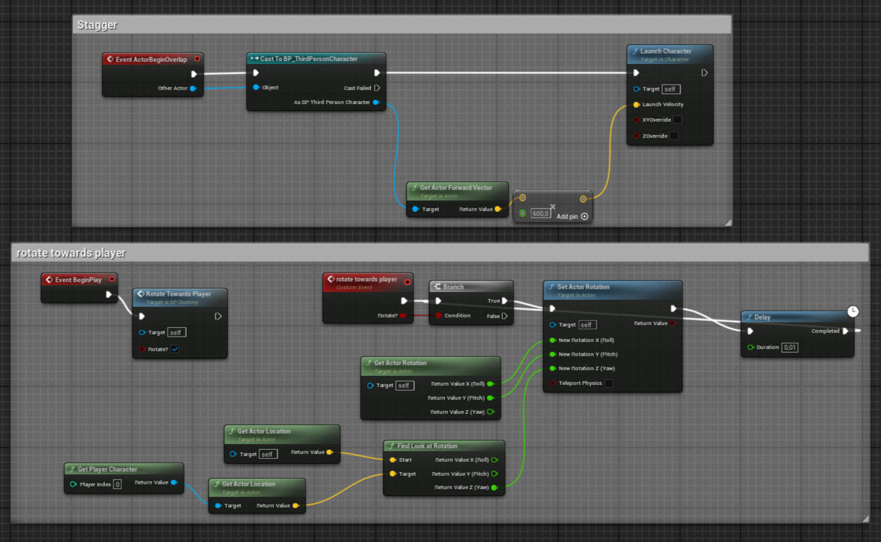Tick the Teleport Physics checkbox
881x542 pixels.
tap(608, 384)
